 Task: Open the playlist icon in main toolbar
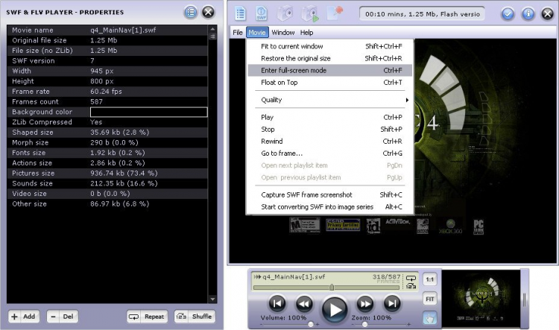(240, 13)
